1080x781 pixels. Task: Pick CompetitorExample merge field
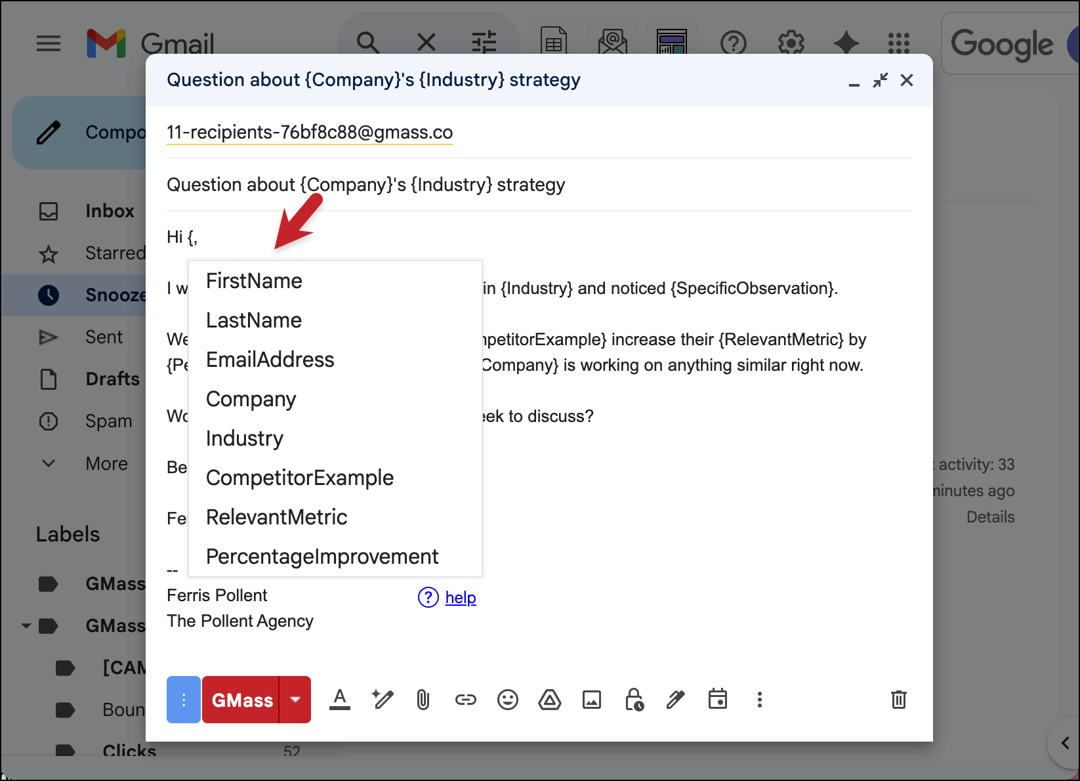[x=335, y=478]
